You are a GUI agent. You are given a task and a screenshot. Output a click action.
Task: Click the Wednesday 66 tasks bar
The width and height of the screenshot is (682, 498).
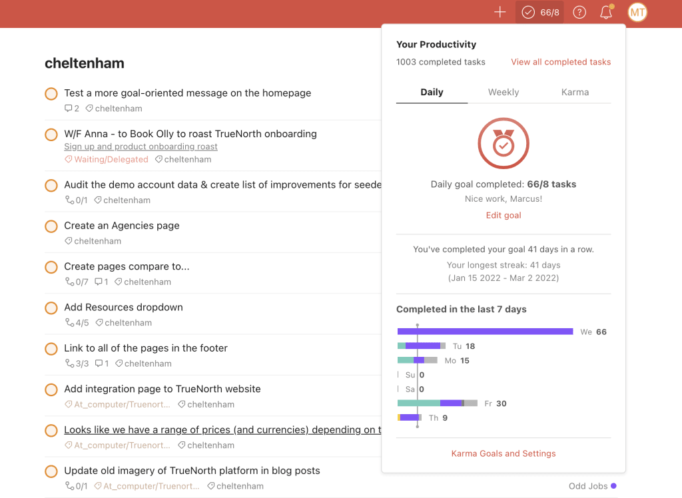tap(485, 332)
